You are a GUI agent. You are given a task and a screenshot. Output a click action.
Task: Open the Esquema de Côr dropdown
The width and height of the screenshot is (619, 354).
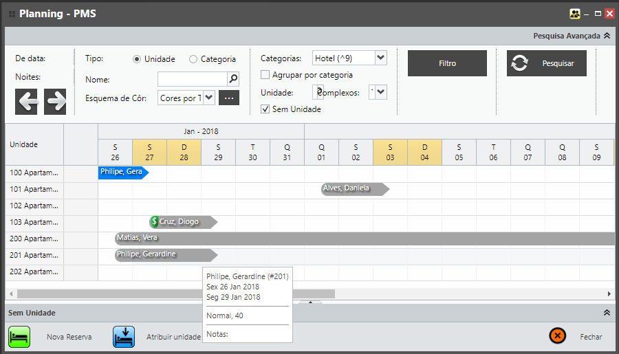pyautogui.click(x=209, y=98)
